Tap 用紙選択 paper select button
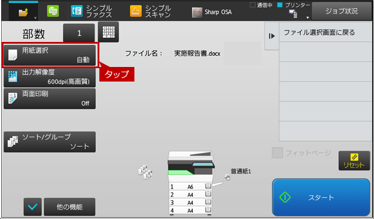The height and width of the screenshot is (219, 374). 50,55
